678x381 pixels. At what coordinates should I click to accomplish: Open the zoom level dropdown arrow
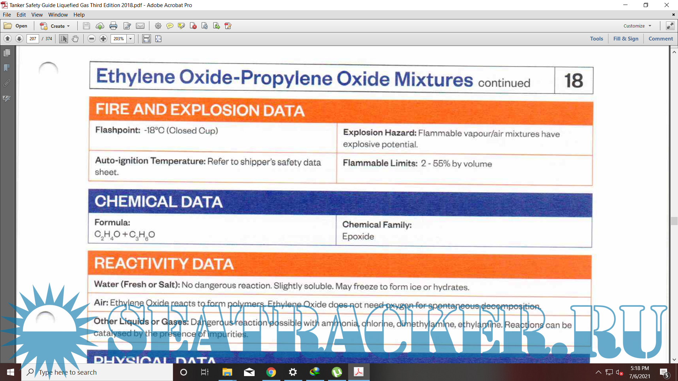pyautogui.click(x=130, y=39)
